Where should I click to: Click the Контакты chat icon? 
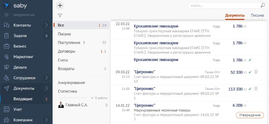point(6,25)
